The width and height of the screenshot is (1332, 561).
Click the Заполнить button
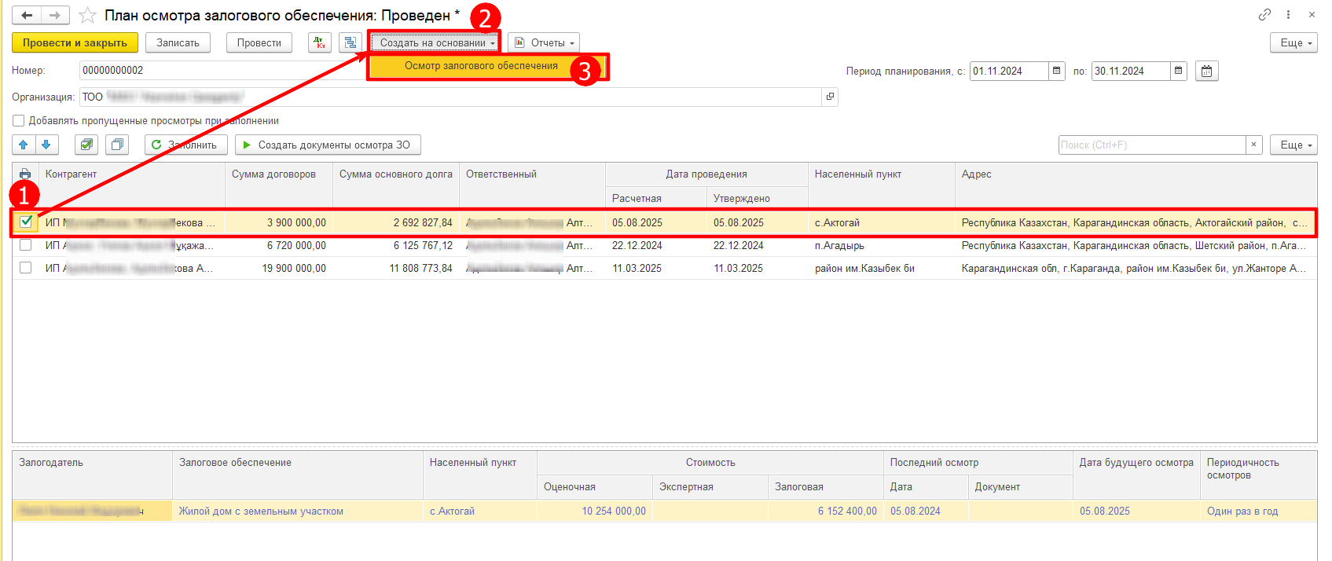(x=186, y=145)
